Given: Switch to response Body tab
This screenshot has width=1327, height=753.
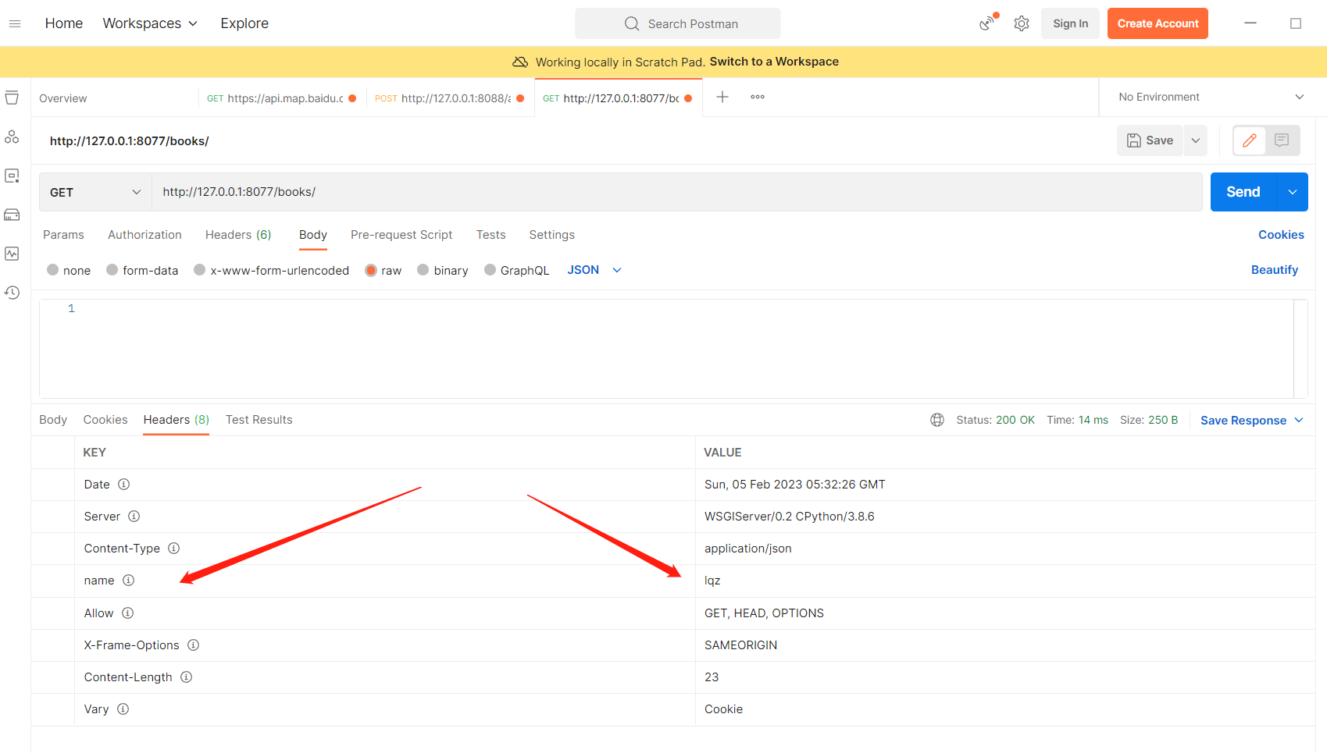Looking at the screenshot, I should tap(53, 420).
